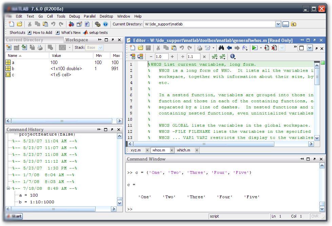Click cell mode info icon

click(233, 57)
